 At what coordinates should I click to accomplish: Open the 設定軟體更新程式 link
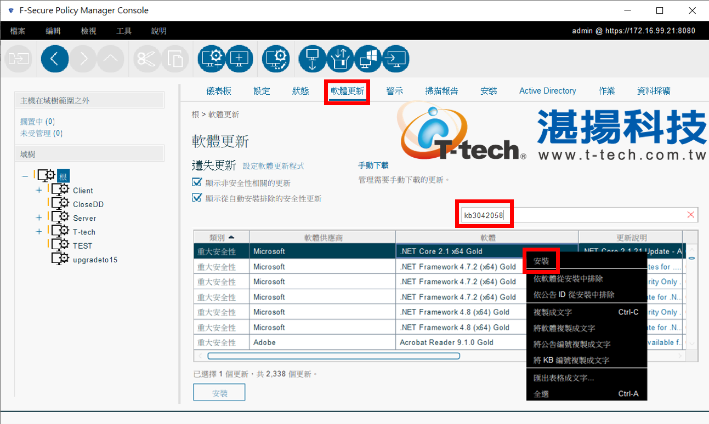click(x=273, y=166)
